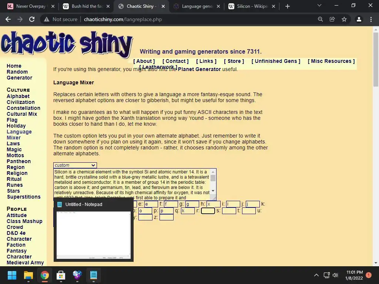
Task: Open Chrome three-dot menu
Action: pos(371,19)
